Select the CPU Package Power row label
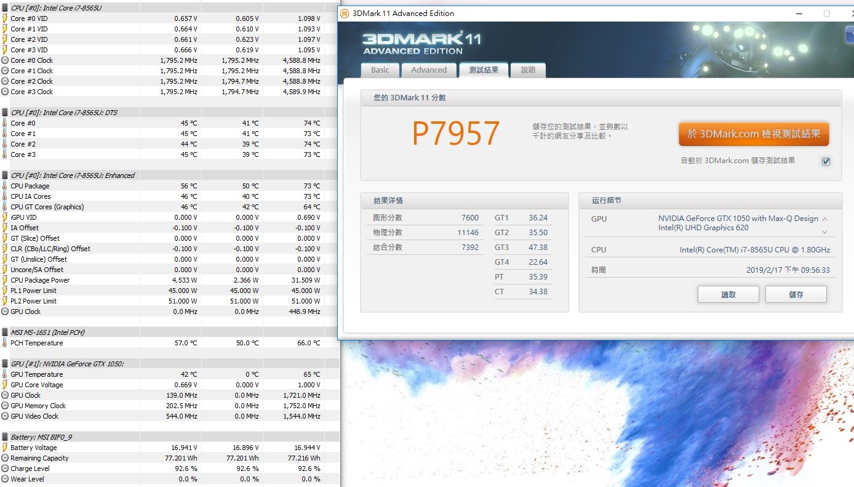 tap(40, 280)
